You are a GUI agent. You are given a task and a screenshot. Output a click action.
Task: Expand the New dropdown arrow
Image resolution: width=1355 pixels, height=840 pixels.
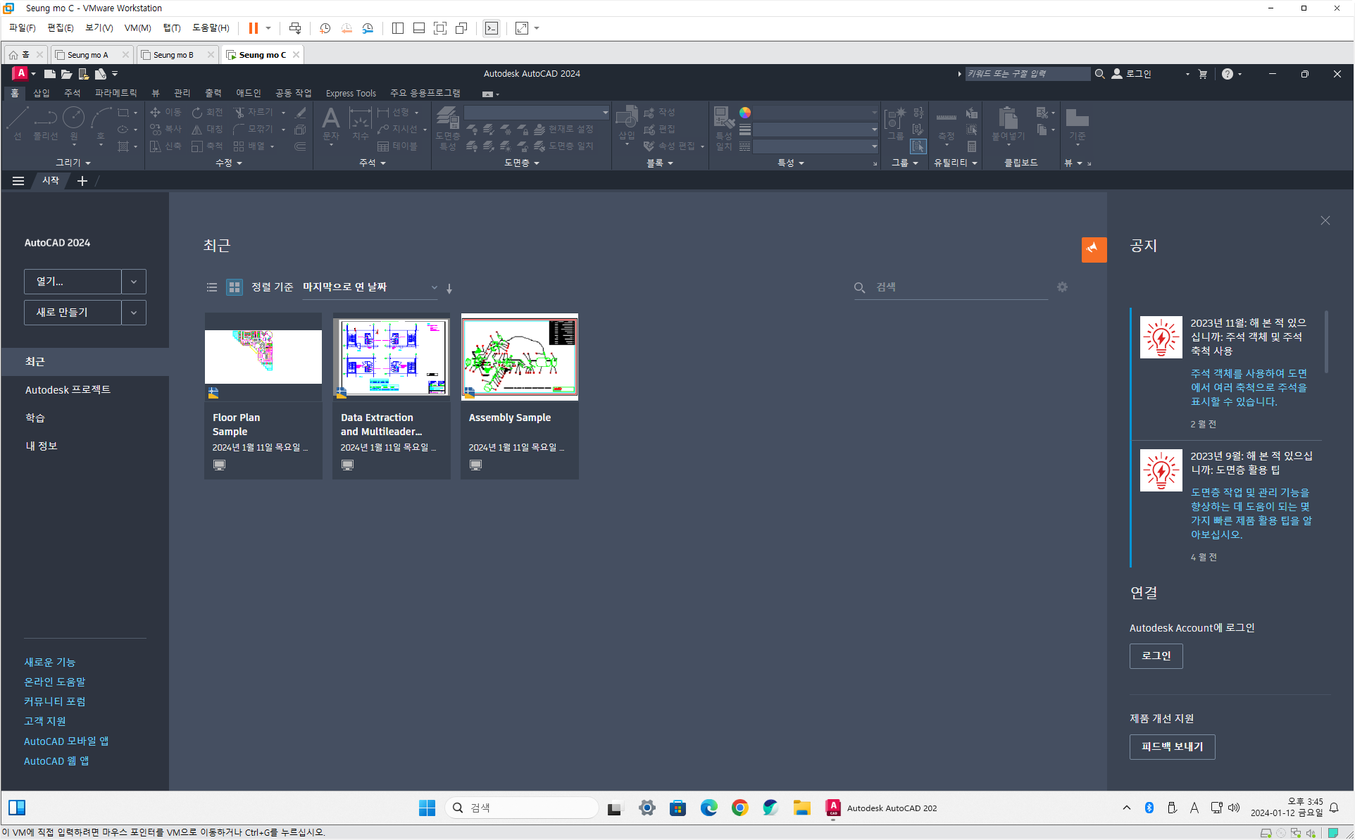[x=134, y=313]
